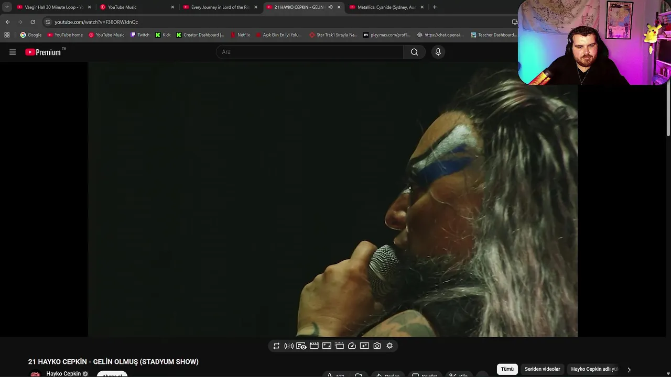The height and width of the screenshot is (377, 671).
Task: Start voice search with the microphone icon
Action: (x=438, y=52)
